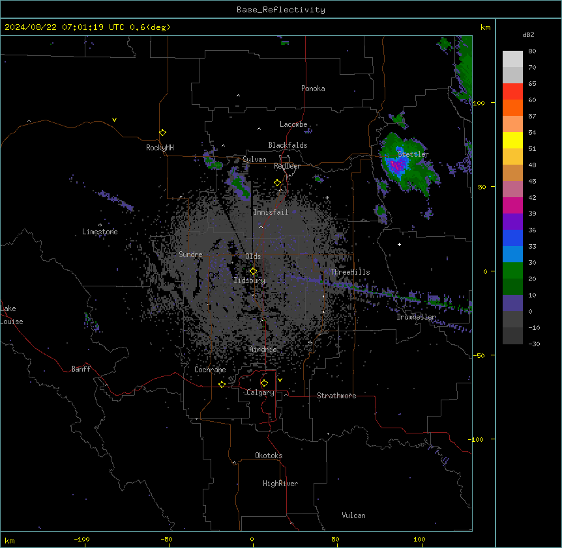Click the Innisfail city label
The image size is (562, 548).
271,212
